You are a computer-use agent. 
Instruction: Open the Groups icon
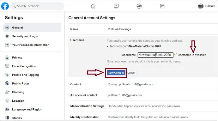(x=139, y=6)
